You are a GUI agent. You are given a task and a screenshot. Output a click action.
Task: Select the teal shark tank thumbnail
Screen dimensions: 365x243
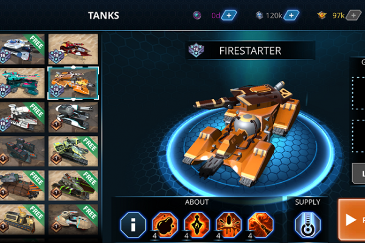22,83
